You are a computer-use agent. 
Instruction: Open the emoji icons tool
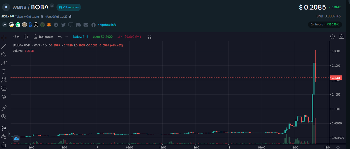click(x=4, y=96)
